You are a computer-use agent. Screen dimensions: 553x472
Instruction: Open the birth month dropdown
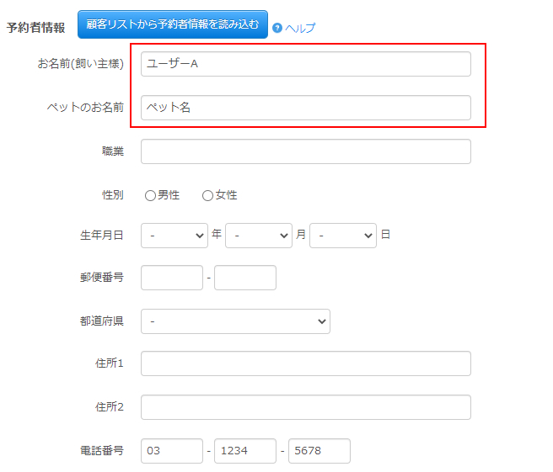pos(259,236)
